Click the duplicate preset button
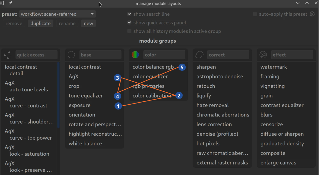 [41, 23]
